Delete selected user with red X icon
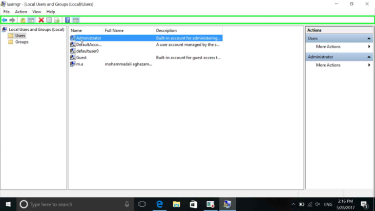 coord(41,20)
